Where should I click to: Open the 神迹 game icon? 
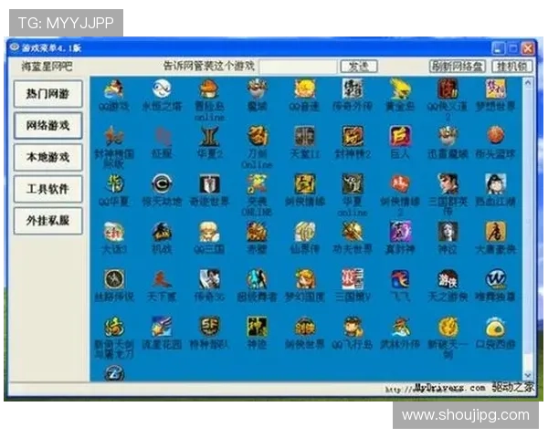coord(257,327)
